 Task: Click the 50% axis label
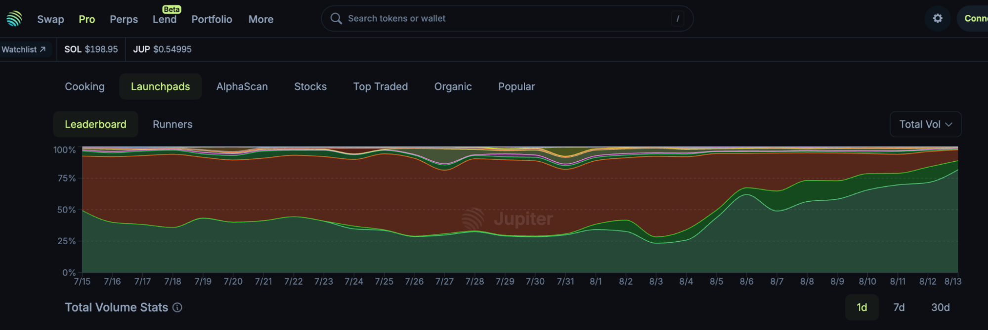(66, 210)
